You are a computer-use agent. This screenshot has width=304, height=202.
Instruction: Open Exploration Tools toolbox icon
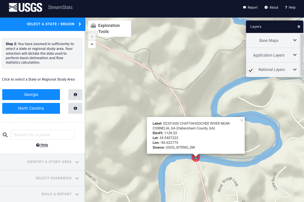pos(93,26)
